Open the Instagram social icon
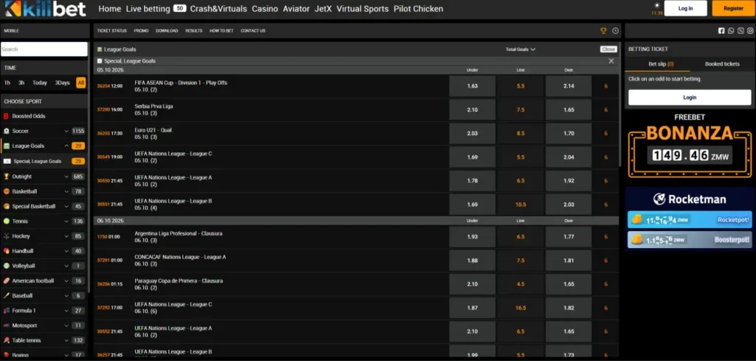756x361 pixels. coord(750,30)
